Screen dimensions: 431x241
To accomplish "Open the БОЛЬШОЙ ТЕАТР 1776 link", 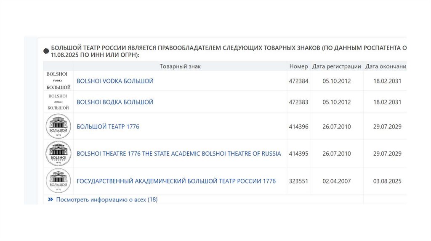I will (x=108, y=126).
